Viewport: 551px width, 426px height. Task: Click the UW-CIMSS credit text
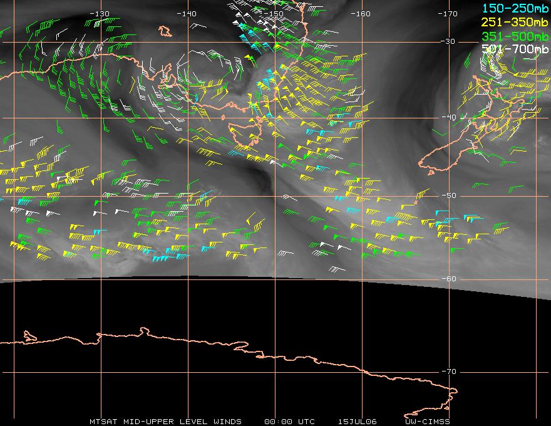coord(428,422)
